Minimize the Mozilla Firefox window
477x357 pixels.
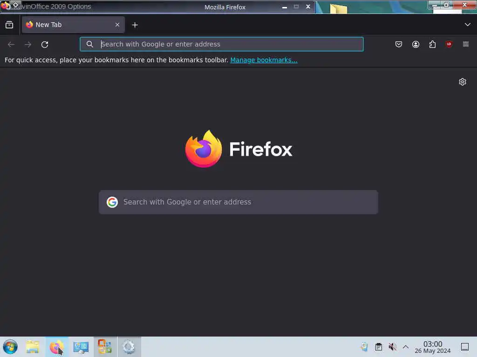click(x=285, y=7)
